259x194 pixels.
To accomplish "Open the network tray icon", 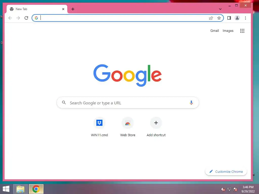I will point(229,189).
